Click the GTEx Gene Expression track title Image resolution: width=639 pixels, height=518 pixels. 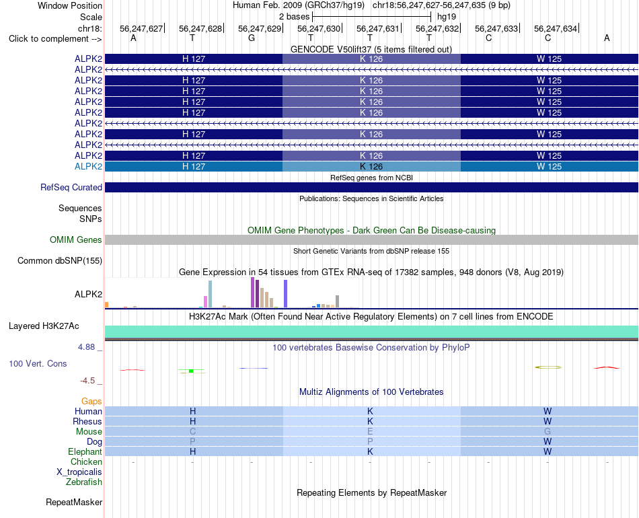point(371,272)
